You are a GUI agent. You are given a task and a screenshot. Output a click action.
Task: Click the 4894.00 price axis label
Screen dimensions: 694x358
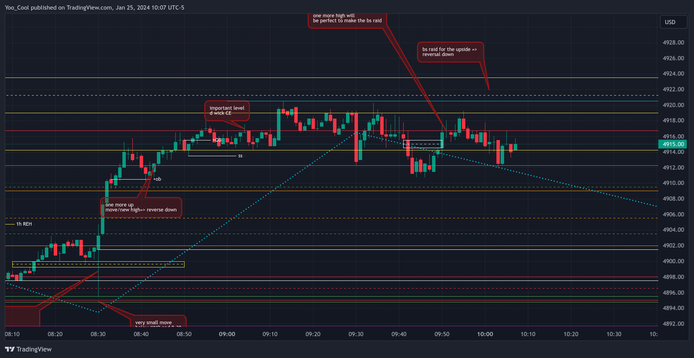point(673,308)
